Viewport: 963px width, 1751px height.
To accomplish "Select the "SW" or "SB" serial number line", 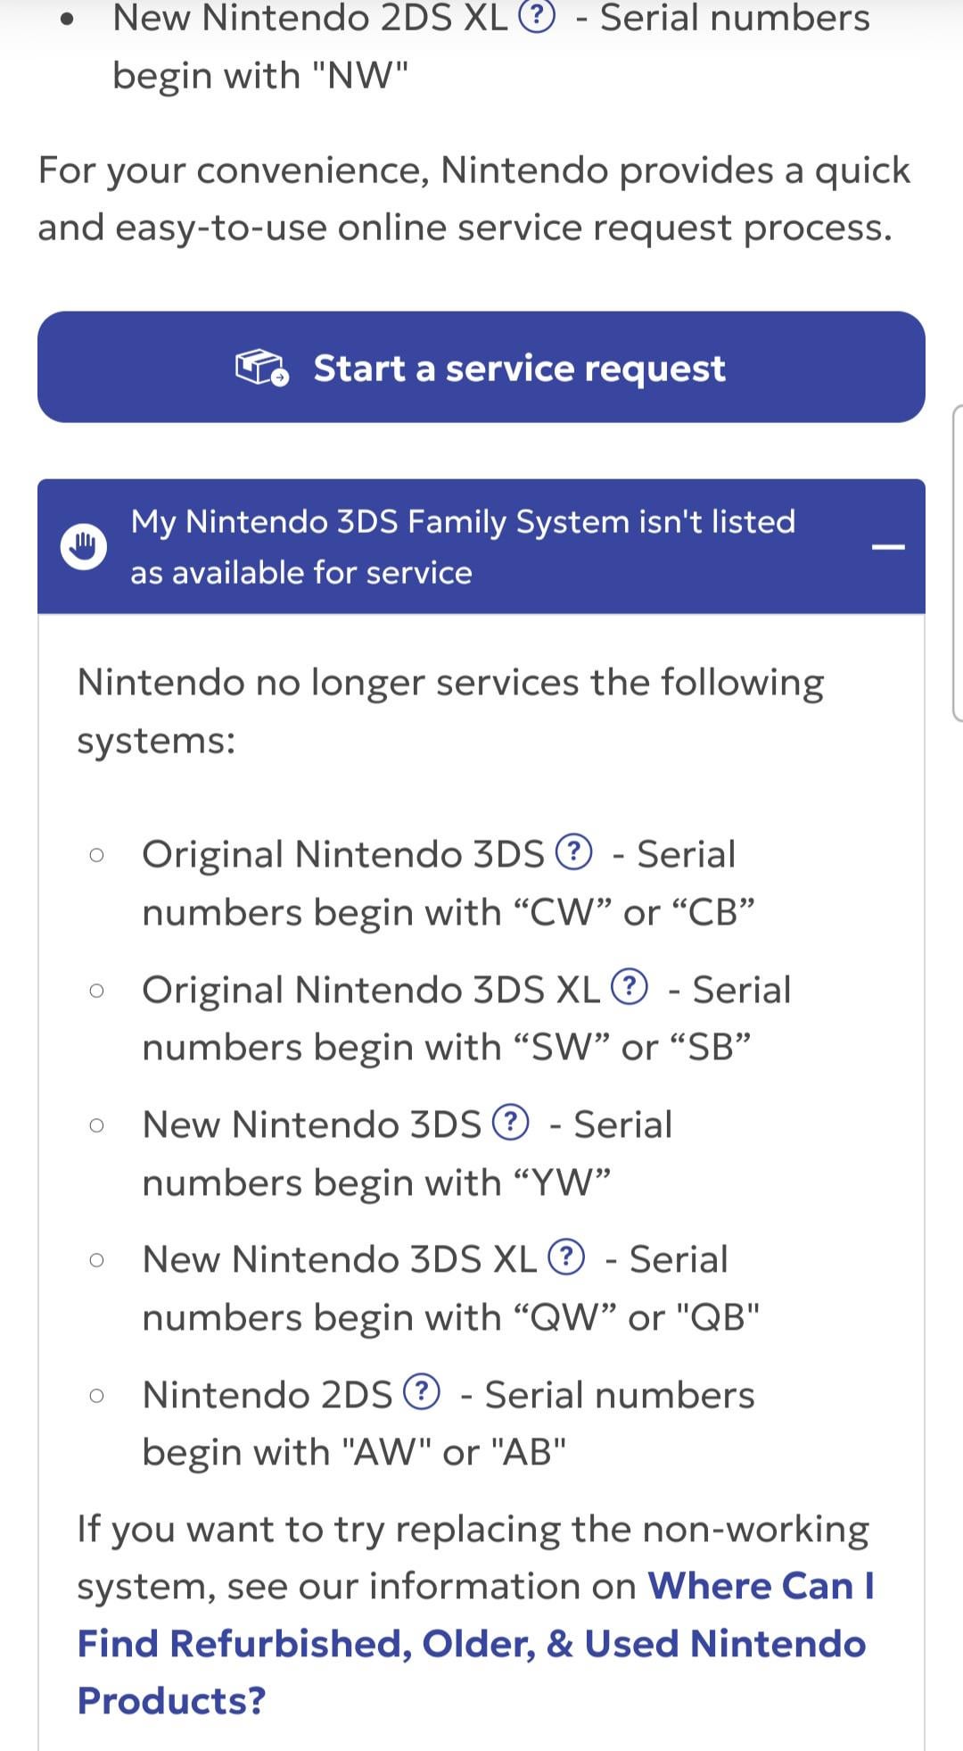I will 446,1047.
